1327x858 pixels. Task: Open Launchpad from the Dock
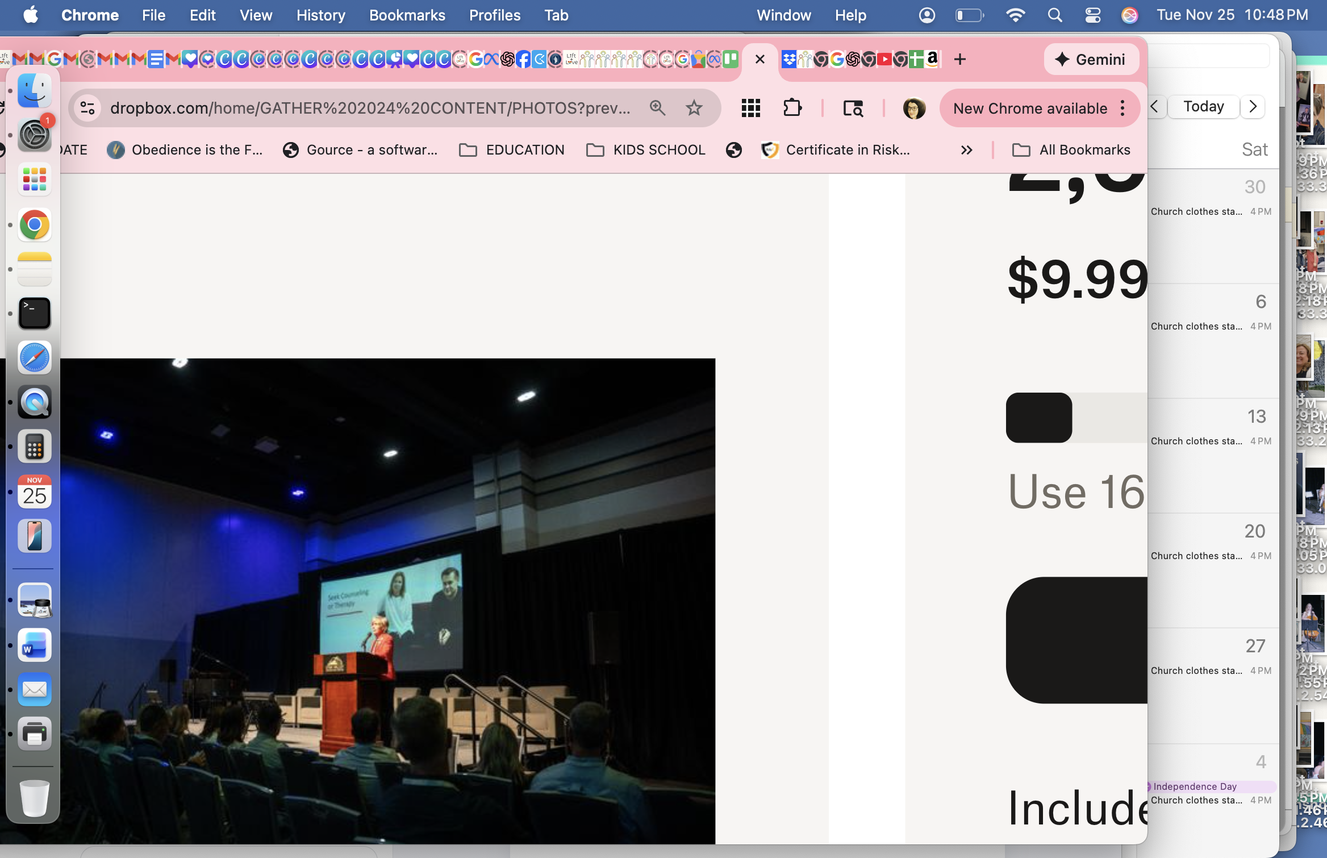tap(35, 180)
